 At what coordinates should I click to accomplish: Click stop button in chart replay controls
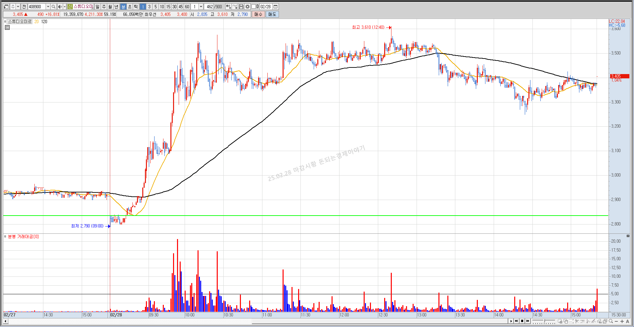pos(522,321)
